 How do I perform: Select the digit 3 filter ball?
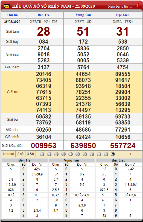point(63,154)
